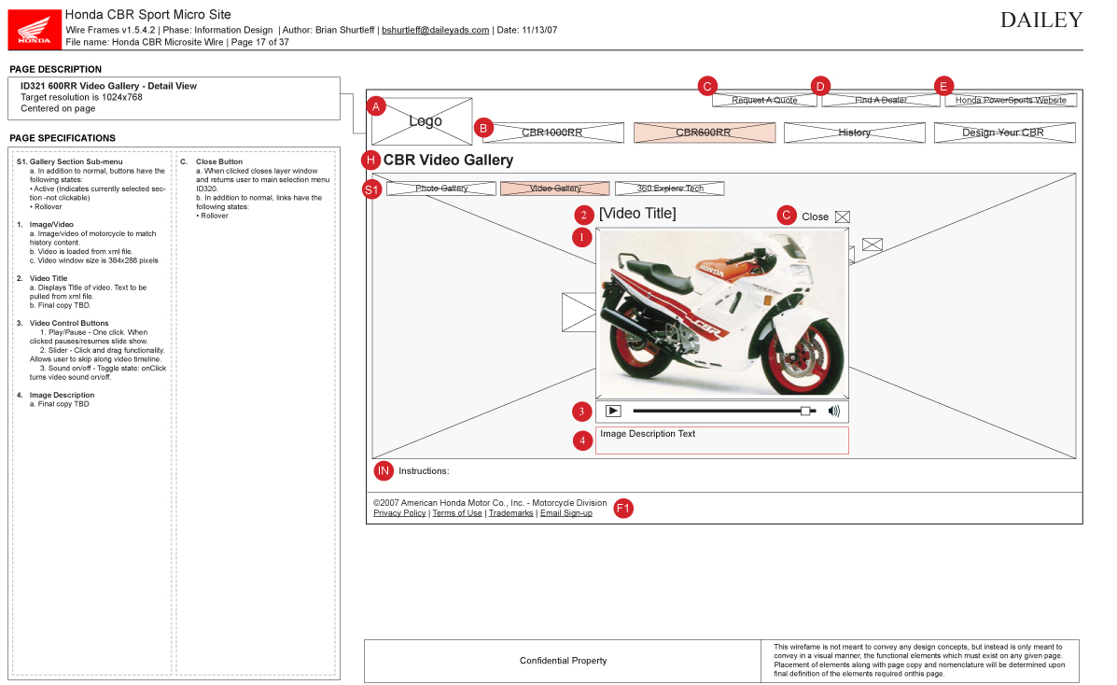Image resolution: width=1117 pixels, height=685 pixels.
Task: Switch to the Photo Gallery sub-menu
Action: (441, 189)
